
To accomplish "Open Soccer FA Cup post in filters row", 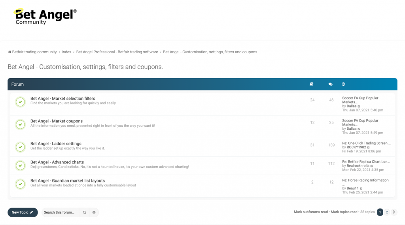I will click(x=360, y=100).
